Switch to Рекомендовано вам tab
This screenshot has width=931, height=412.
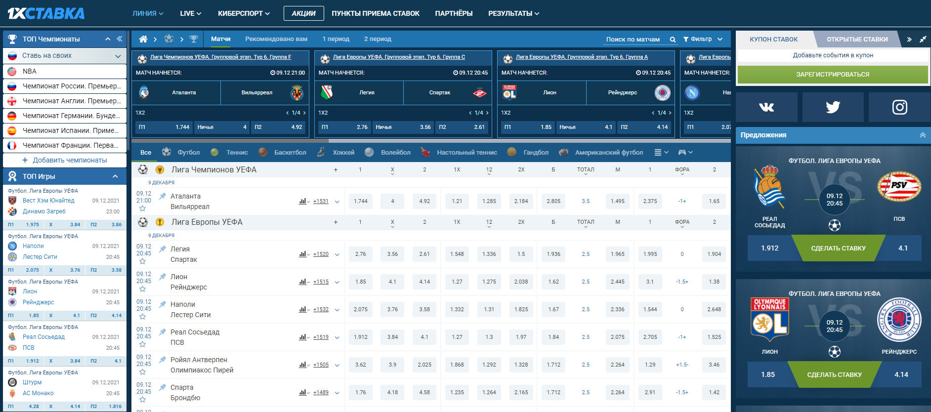(276, 39)
